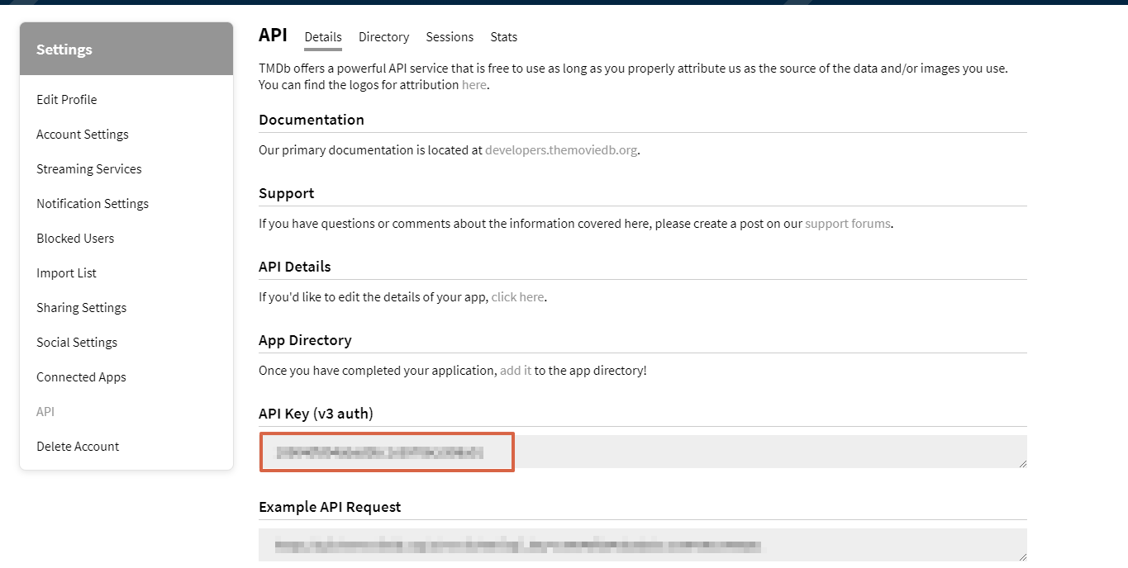Image resolution: width=1128 pixels, height=568 pixels.
Task: Open Sharing Settings
Action: click(x=81, y=307)
